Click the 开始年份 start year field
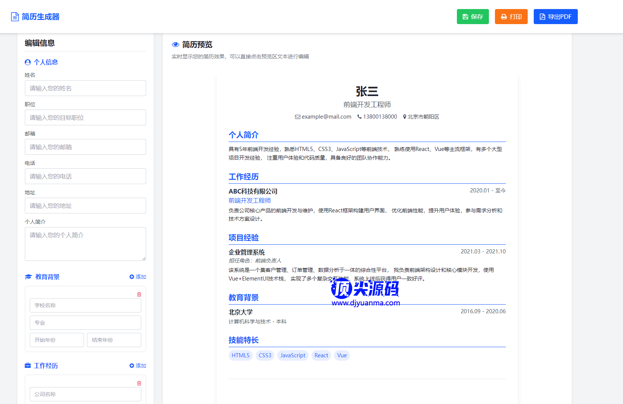623x404 pixels. [x=56, y=340]
